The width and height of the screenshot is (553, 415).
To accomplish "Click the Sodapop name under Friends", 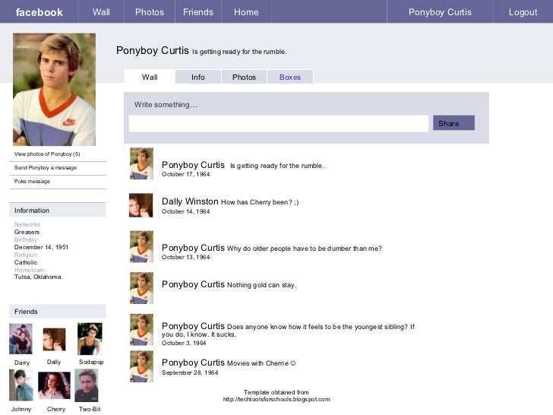I will 91,362.
